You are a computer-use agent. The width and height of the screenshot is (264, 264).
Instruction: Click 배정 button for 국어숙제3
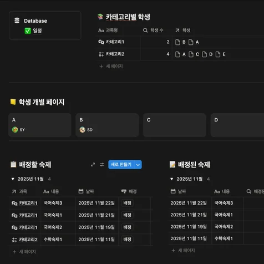(127, 203)
